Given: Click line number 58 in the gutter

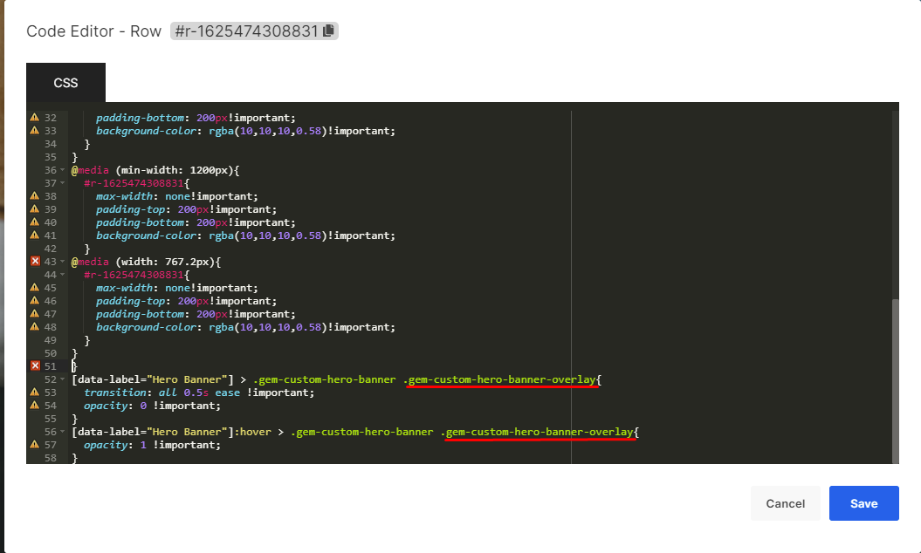Looking at the screenshot, I should (51, 457).
